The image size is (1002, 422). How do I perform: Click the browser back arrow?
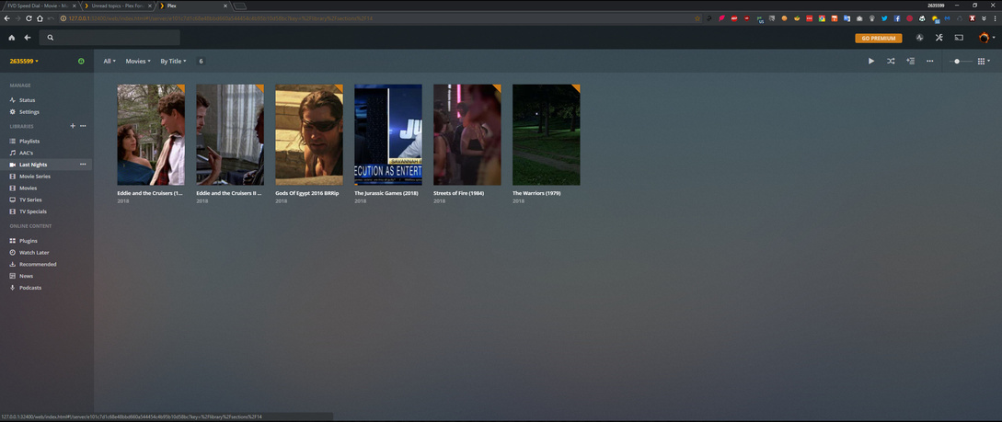tap(6, 17)
